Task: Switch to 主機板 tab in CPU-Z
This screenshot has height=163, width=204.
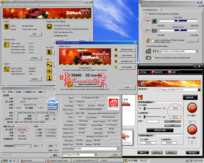Action: [x=18, y=92]
